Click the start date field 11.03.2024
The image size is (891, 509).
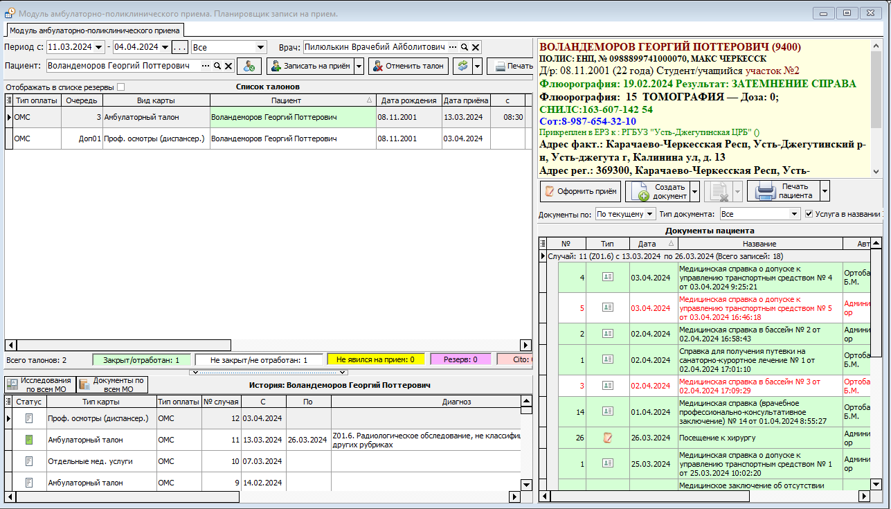point(69,47)
